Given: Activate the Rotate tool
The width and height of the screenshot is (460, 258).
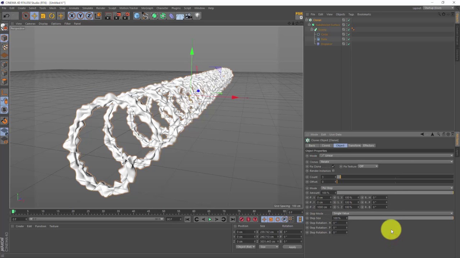Looking at the screenshot, I should (52, 16).
